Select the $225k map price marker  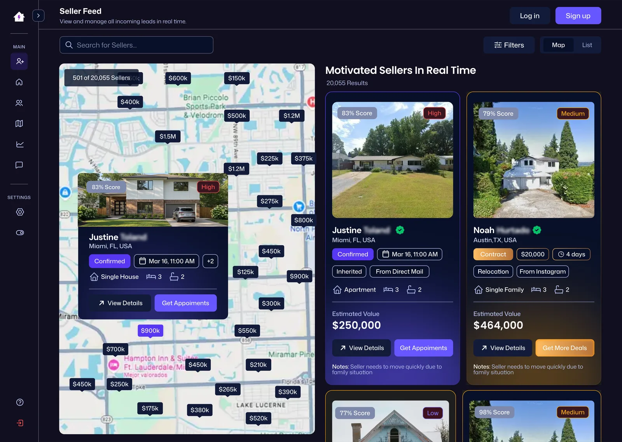tap(269, 158)
